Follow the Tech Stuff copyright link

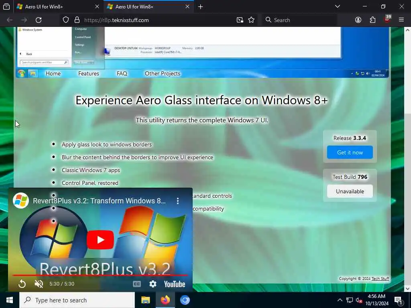[x=380, y=279]
